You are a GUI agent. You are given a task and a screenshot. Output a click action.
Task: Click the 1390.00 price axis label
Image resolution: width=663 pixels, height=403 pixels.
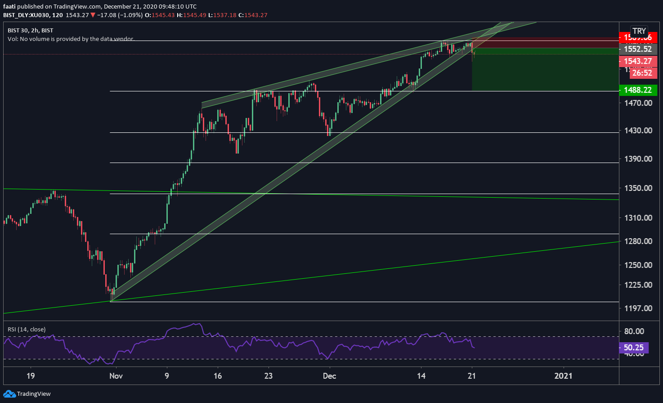(638, 159)
